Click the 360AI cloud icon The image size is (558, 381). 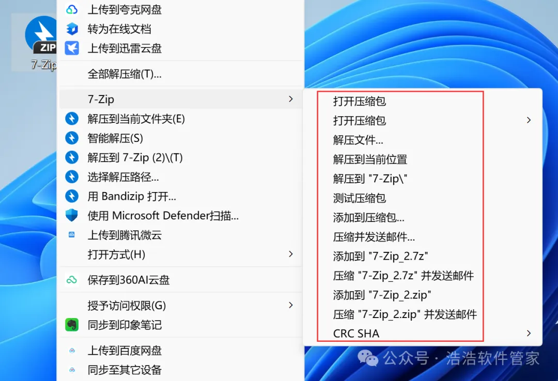click(72, 280)
